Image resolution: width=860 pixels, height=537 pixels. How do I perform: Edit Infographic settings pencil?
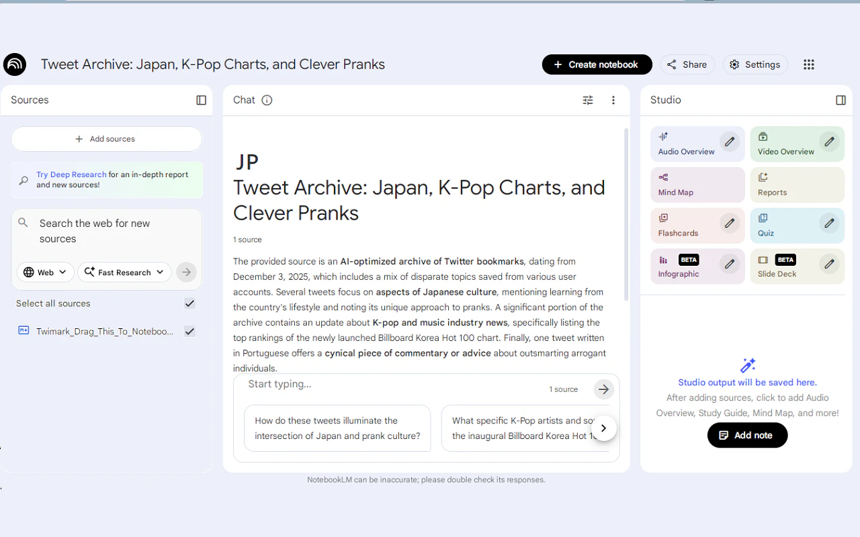pos(730,264)
